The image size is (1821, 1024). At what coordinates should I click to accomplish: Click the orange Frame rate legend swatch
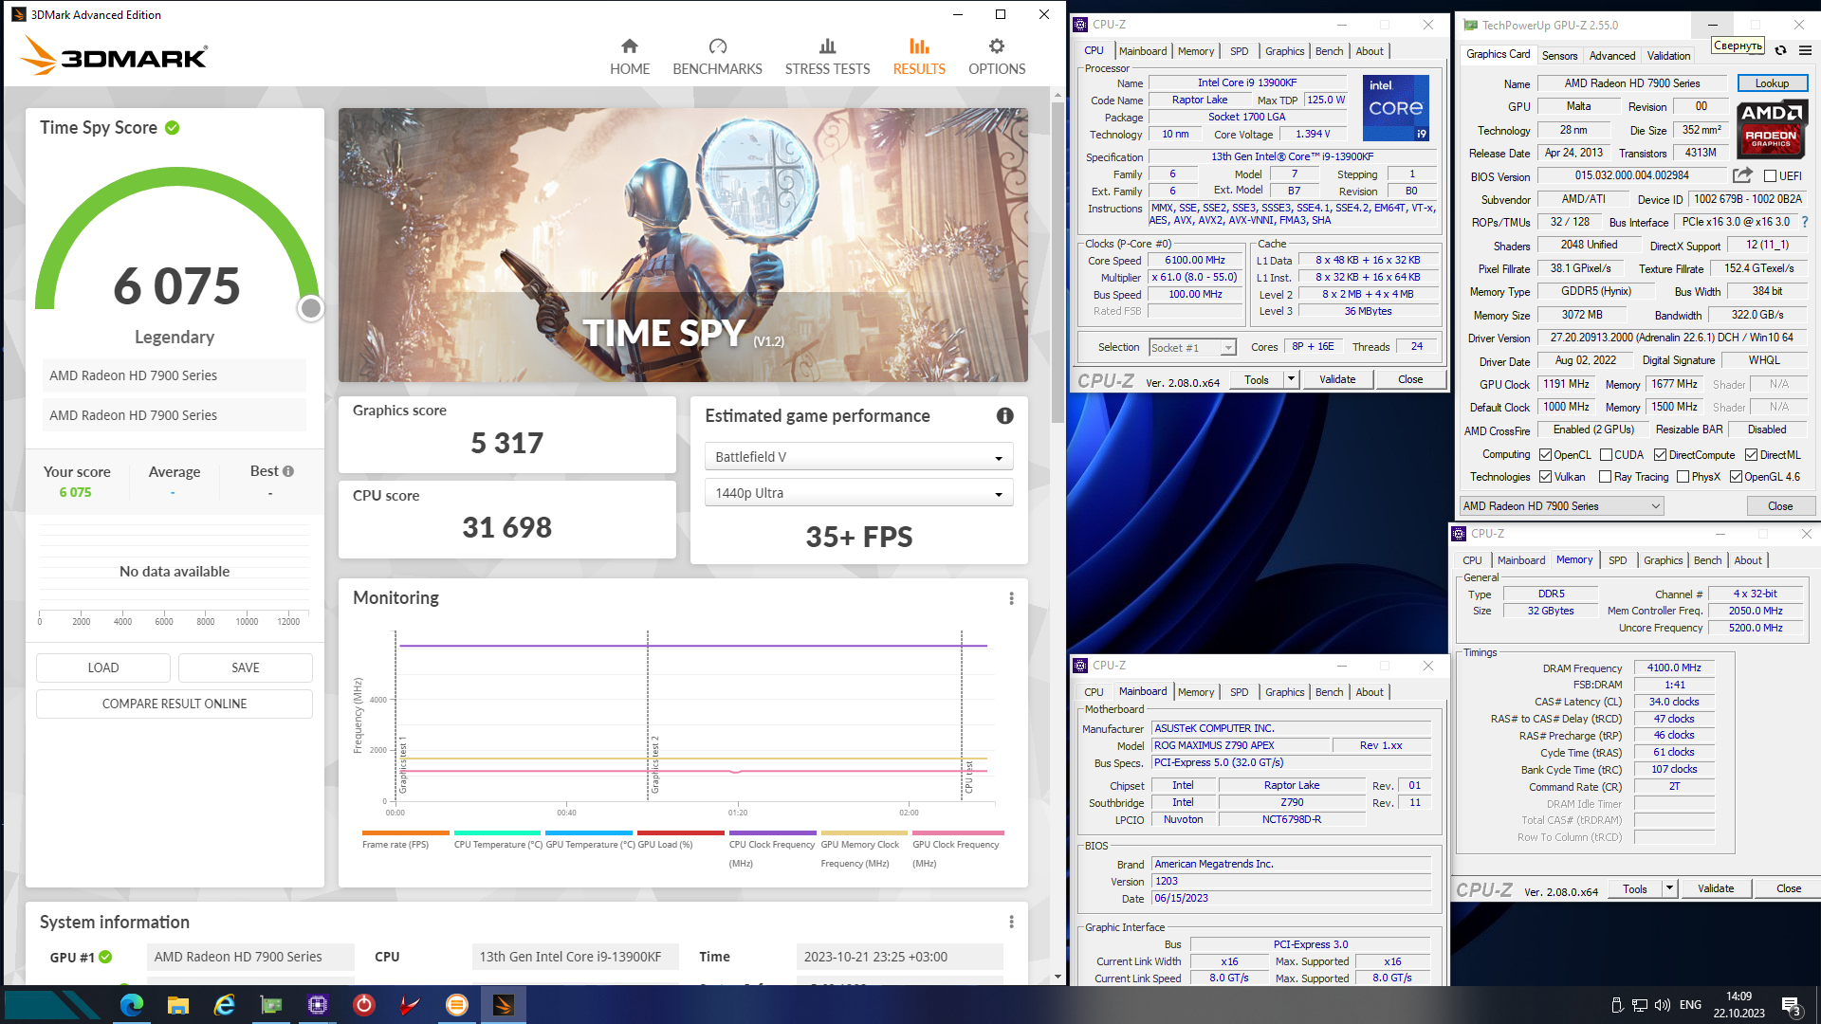click(405, 832)
